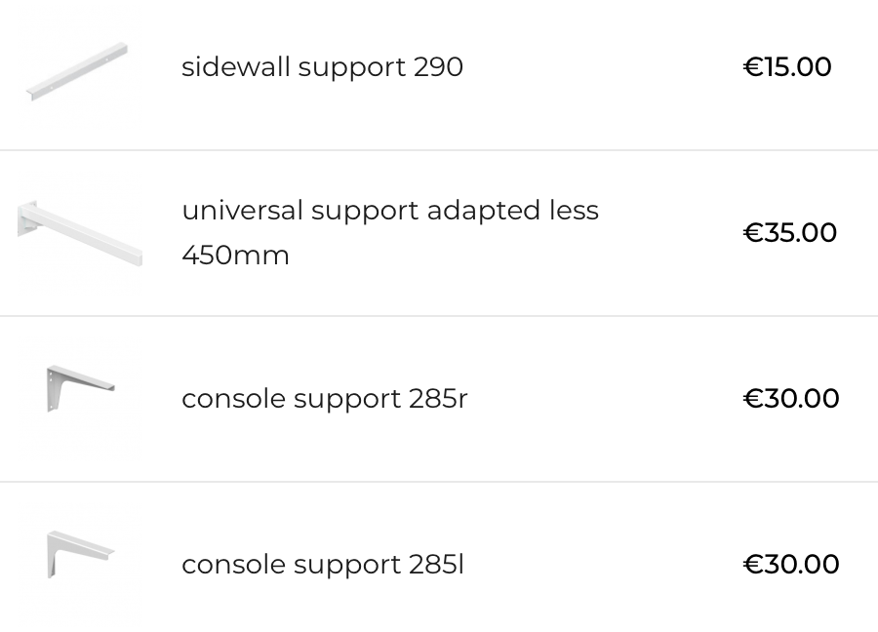
Task: Open the universal support bracket thumbnail
Action: (x=80, y=233)
